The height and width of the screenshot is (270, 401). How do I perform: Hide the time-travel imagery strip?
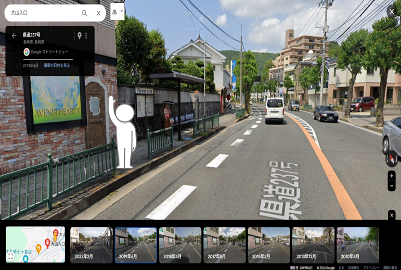tap(392, 215)
